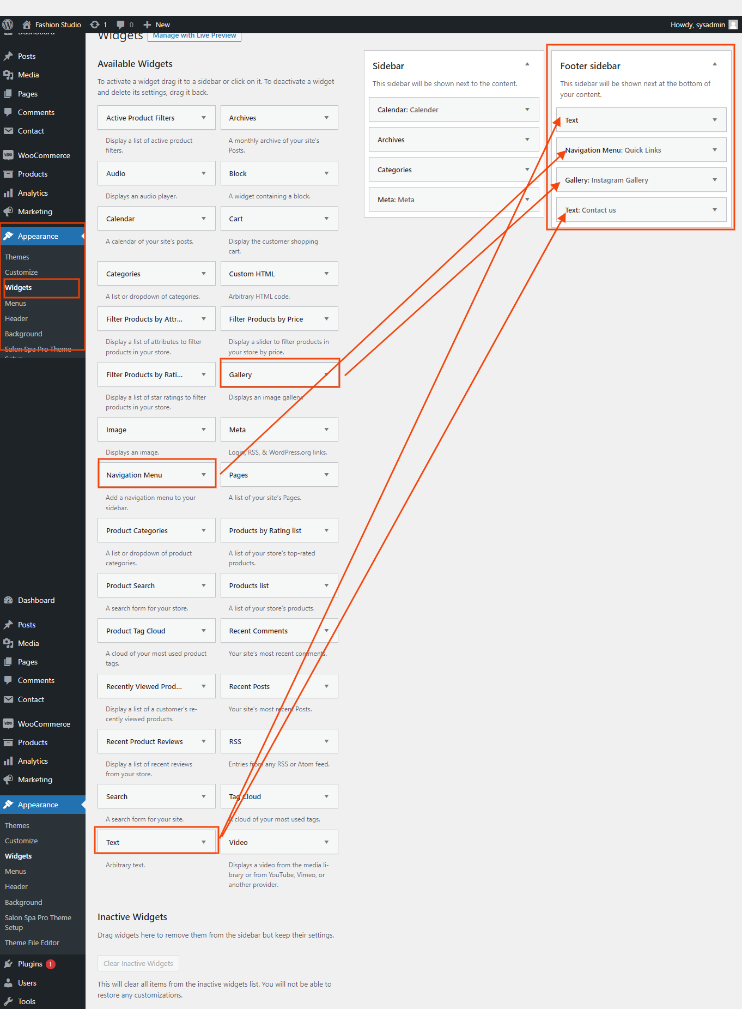742x1009 pixels.
Task: Select the Product Tag Cloud widget
Action: tap(136, 631)
